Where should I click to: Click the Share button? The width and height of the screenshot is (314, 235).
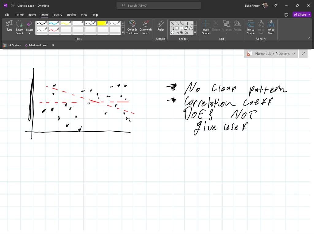tap(301, 14)
